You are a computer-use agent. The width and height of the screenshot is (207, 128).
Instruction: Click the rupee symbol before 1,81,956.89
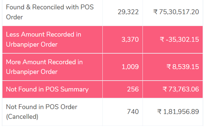coord(159,112)
